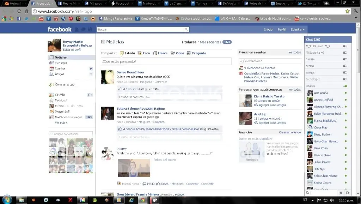Toggle Mi Love chat list switch

[345, 46]
